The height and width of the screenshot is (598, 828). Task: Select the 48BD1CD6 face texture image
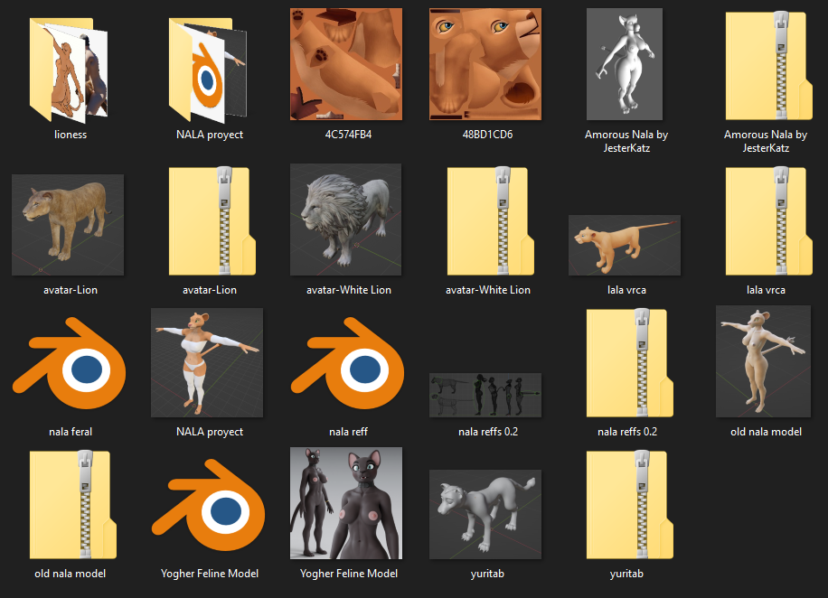(x=485, y=64)
